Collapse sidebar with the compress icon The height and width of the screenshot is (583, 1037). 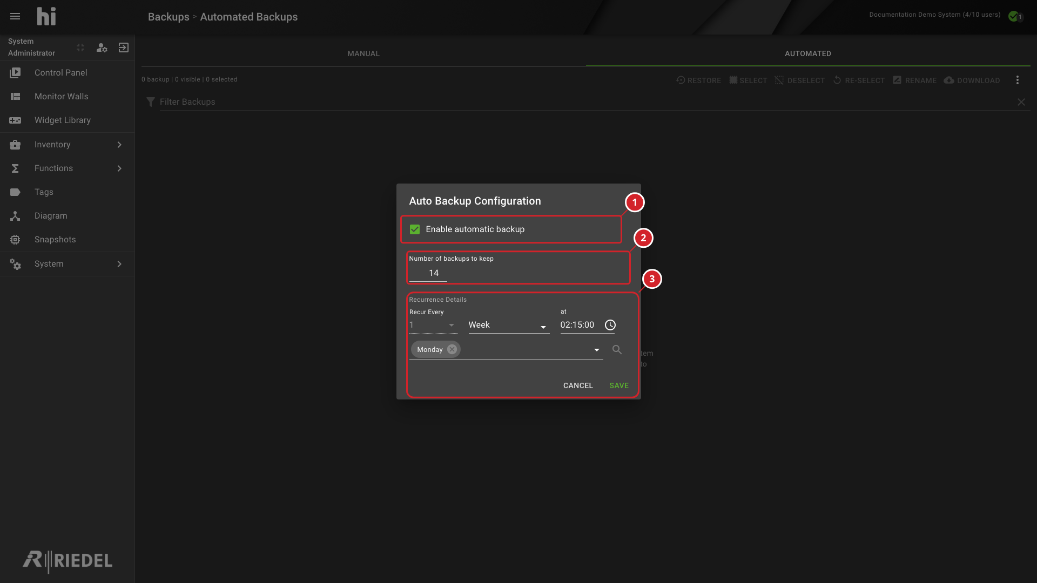pos(80,48)
